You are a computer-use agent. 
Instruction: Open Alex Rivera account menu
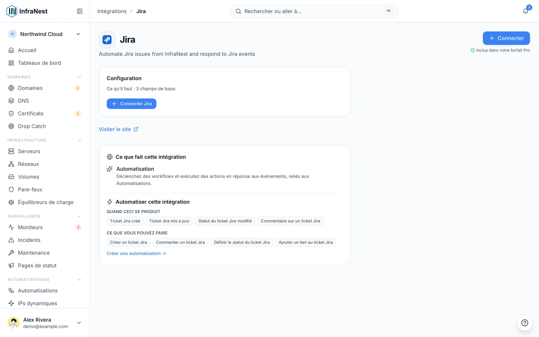point(45,323)
